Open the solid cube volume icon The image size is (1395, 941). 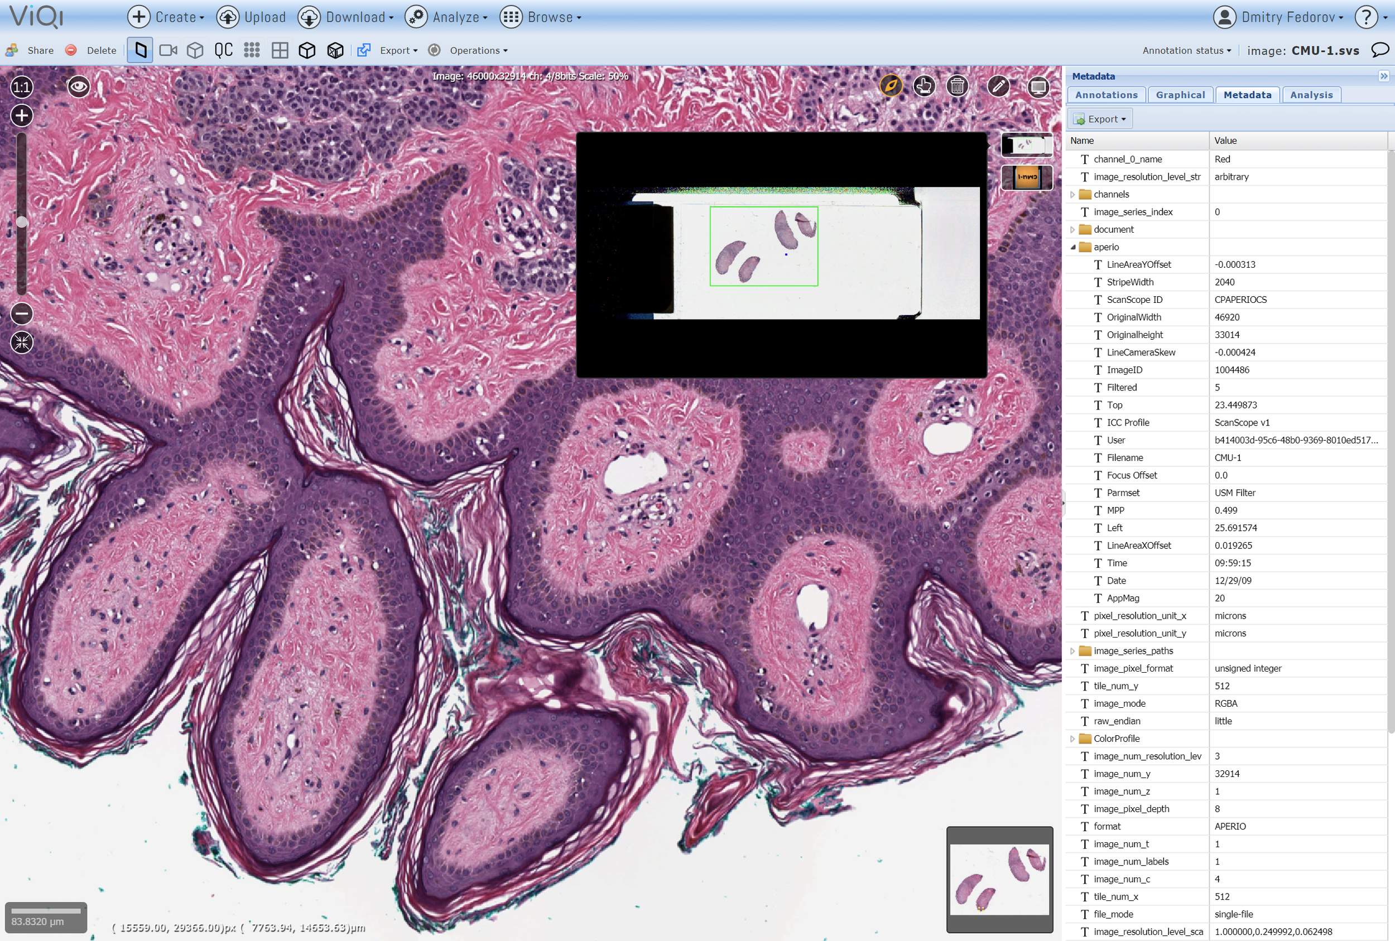click(307, 50)
